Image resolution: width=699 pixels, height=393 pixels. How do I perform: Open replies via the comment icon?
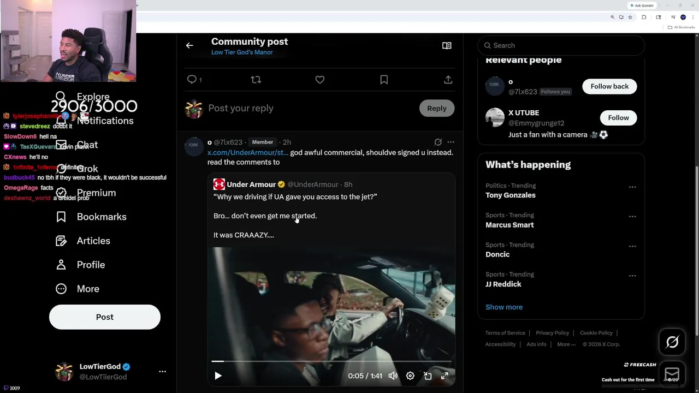click(x=192, y=80)
